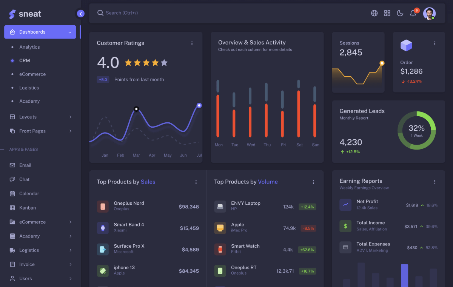Toggle dark mode with the moon icon
Viewport: 453px width, 287px height.
click(400, 13)
